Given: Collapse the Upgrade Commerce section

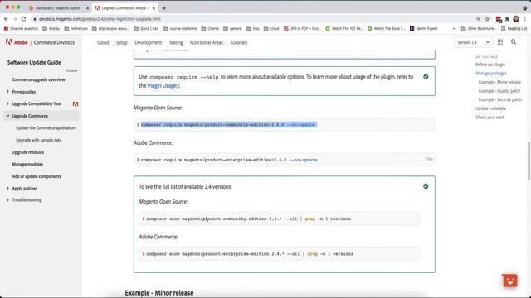Looking at the screenshot, I should 7,116.
